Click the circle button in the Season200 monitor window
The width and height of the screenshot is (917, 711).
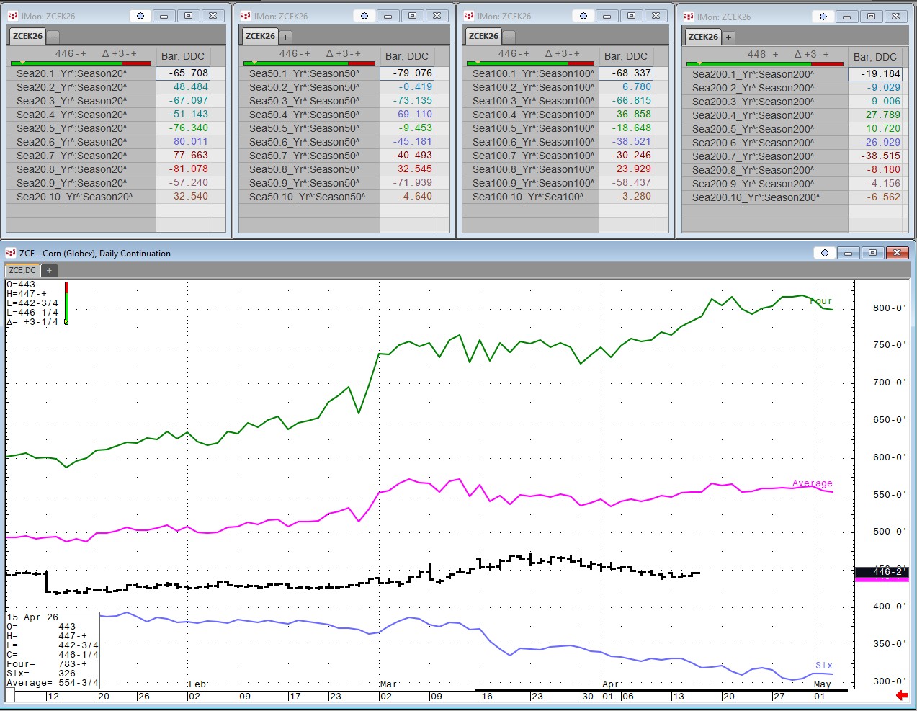coord(823,17)
